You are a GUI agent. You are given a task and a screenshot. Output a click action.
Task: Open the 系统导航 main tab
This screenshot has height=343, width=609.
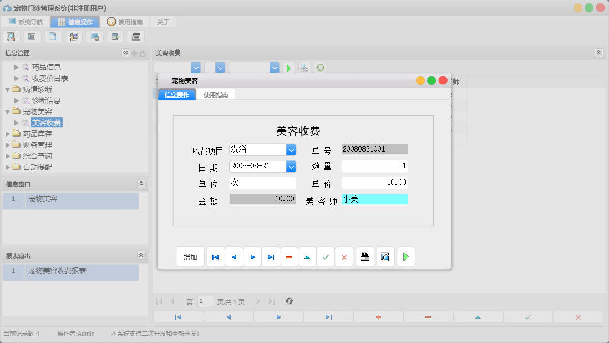pyautogui.click(x=25, y=22)
